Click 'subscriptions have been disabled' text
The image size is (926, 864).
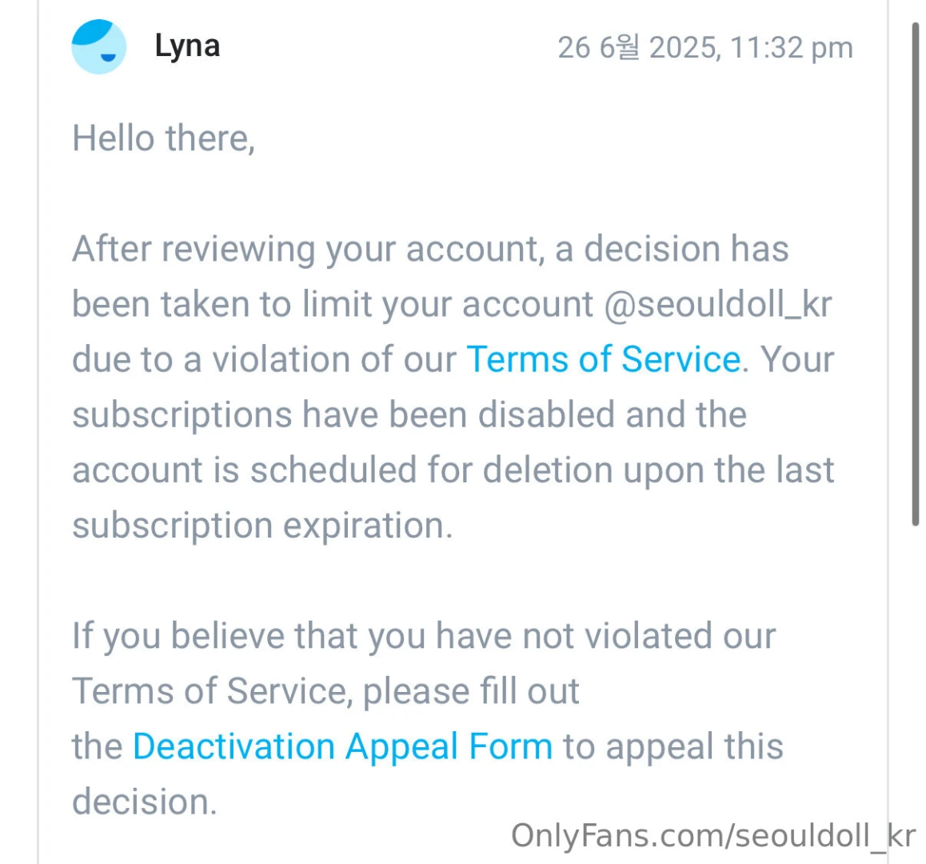tap(344, 414)
